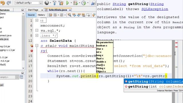Screen dimensions: 183x103
Task: Click the orange Undo arrow in the toolbar
Action: [3, 3]
